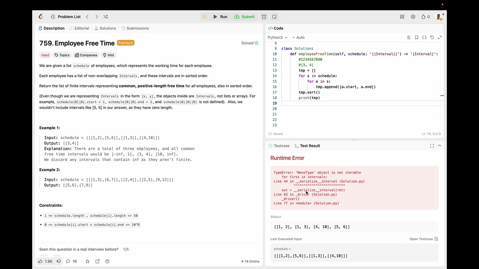Share the problem external link icon
Image resolution: width=479 pixels, height=269 pixels.
click(x=97, y=262)
